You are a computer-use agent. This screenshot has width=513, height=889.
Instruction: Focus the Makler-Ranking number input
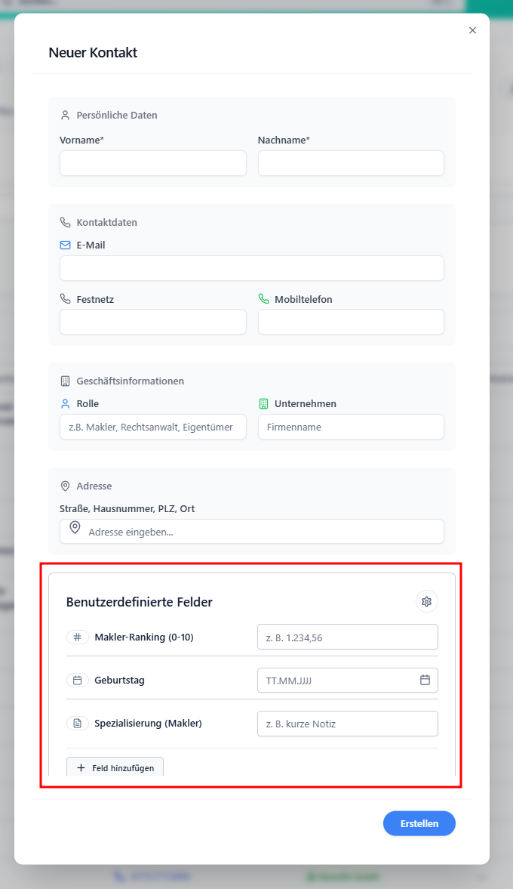tap(347, 637)
